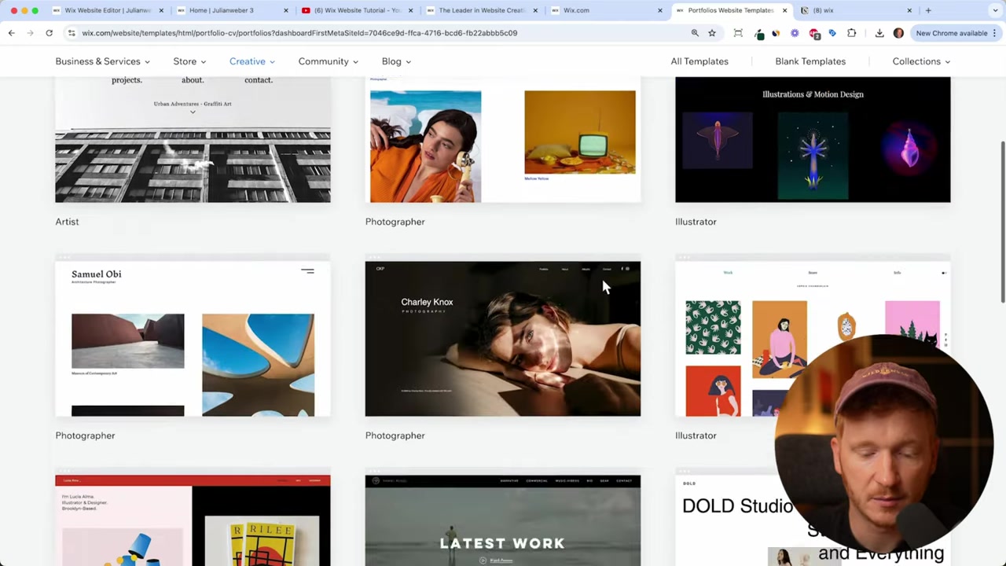Image resolution: width=1006 pixels, height=566 pixels.
Task: Click the page vertical scrollbar
Action: [x=1001, y=221]
